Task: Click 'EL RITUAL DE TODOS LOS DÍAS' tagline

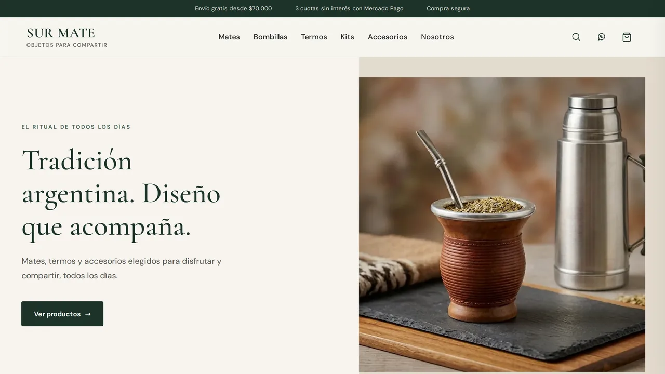Action: pos(76,127)
